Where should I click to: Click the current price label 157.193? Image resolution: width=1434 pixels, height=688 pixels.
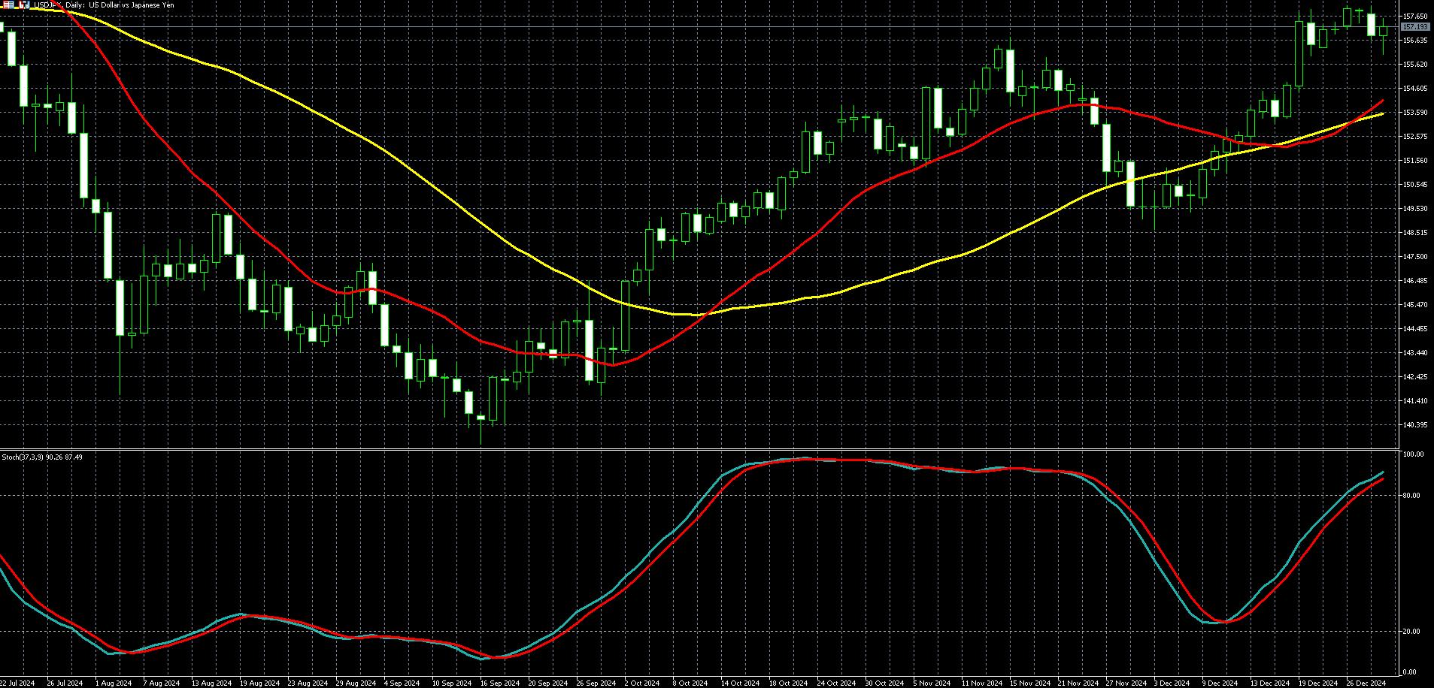(1415, 27)
